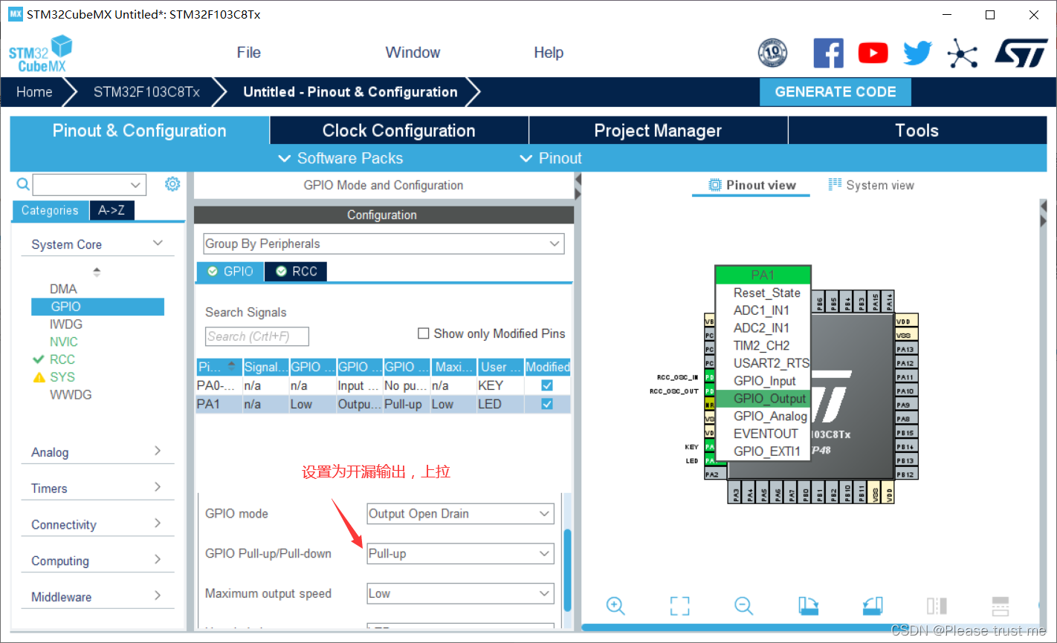Toggle Show only Modified Pins checkbox
1057x643 pixels.
click(424, 333)
